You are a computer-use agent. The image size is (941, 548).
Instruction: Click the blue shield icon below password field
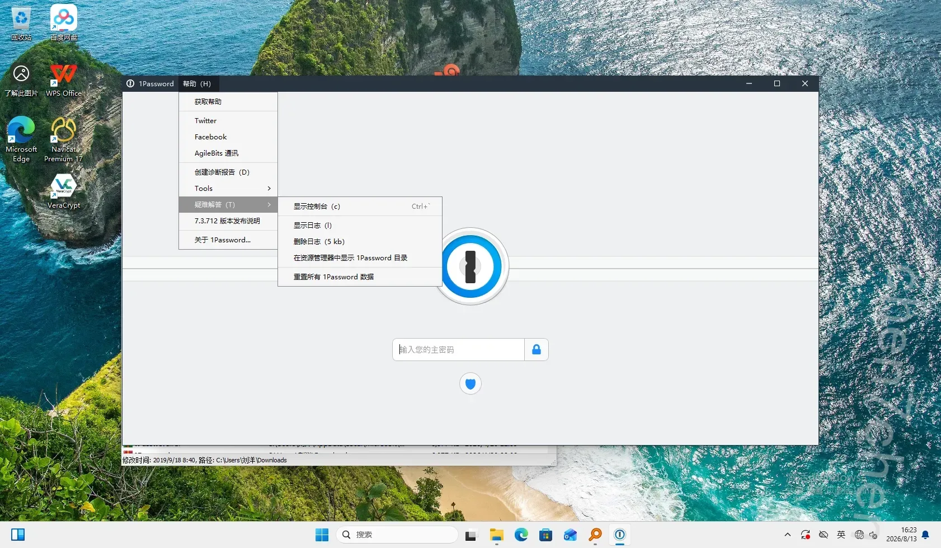tap(471, 383)
